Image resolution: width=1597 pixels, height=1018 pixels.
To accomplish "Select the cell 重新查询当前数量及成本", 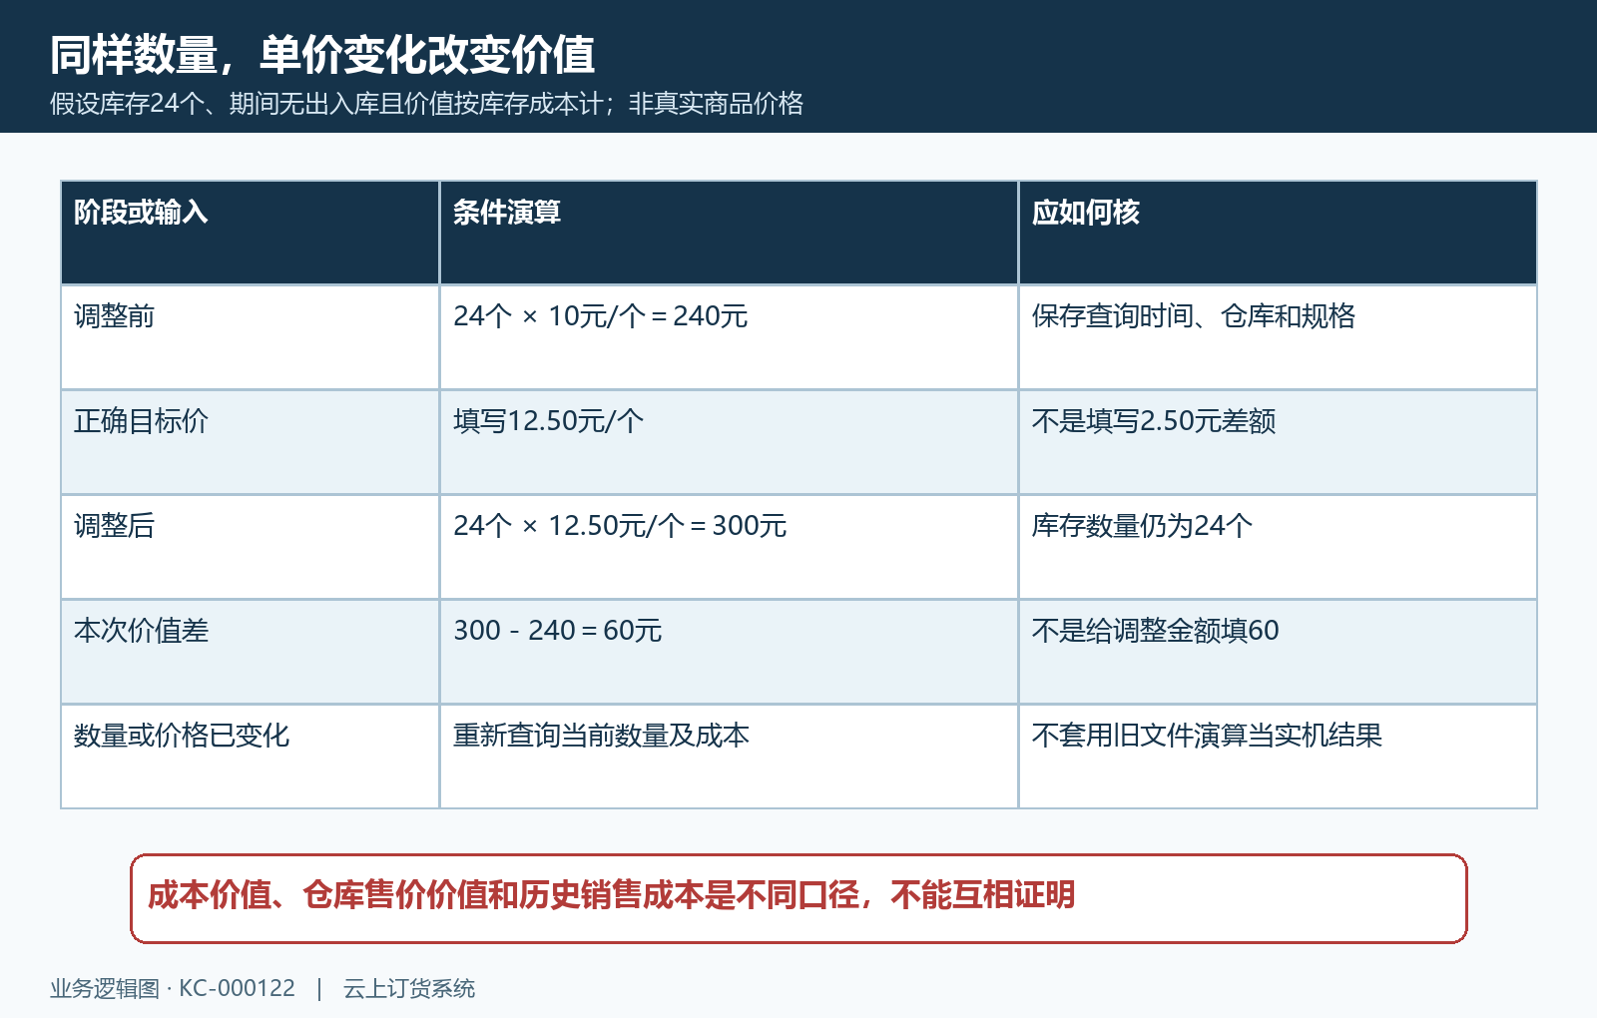I will (x=729, y=757).
